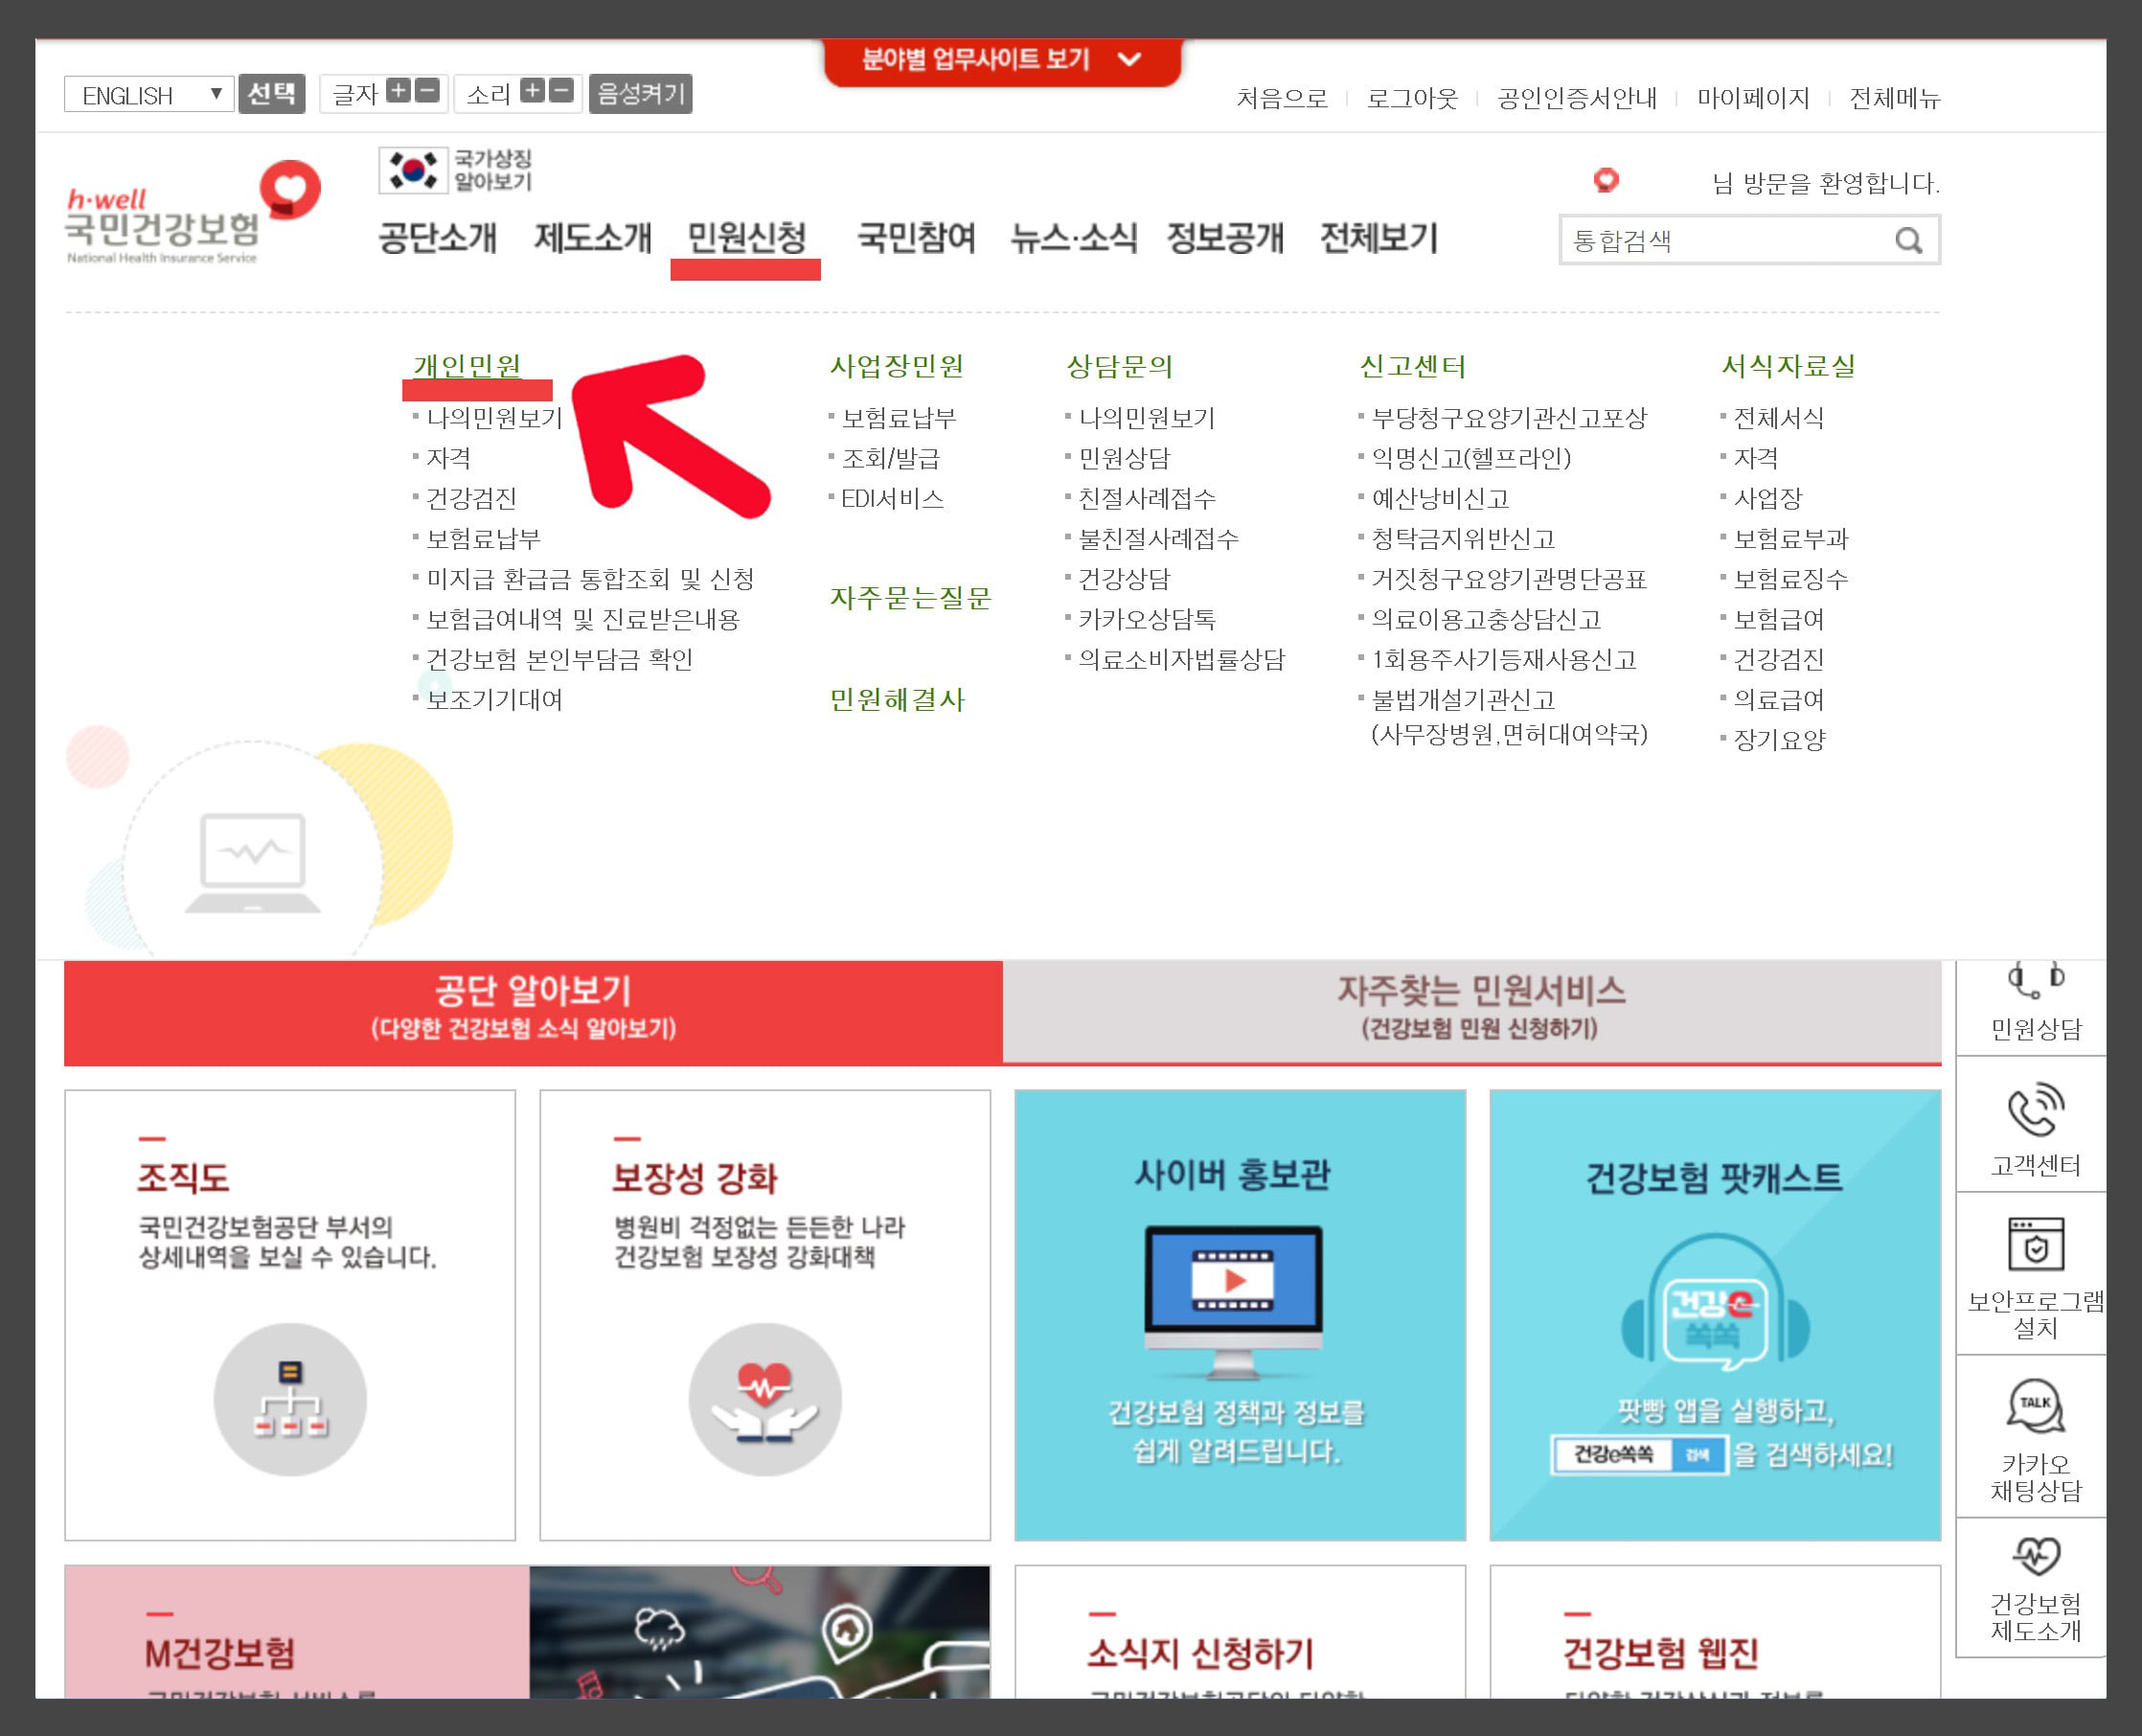Switch to 공단 알아보기 tab
The height and width of the screenshot is (1736, 2142).
(x=533, y=1012)
